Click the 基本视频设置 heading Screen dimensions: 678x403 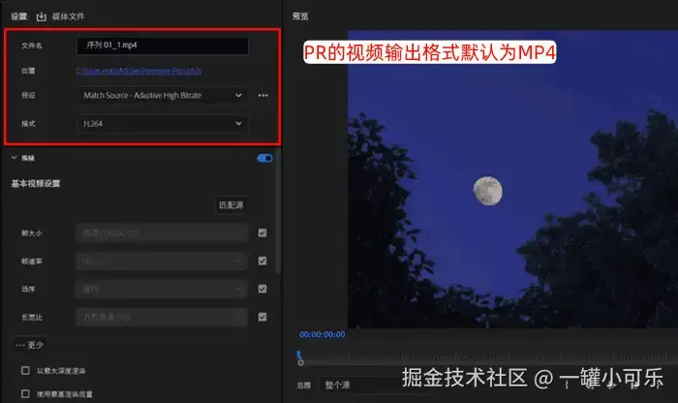pyautogui.click(x=36, y=184)
